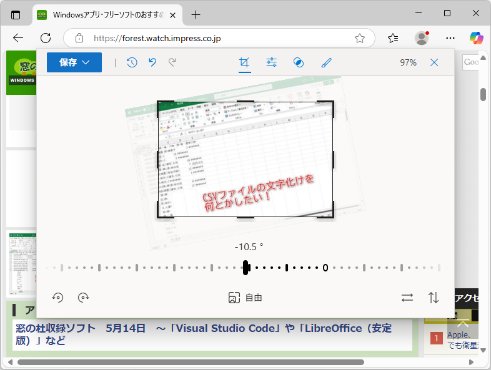Image resolution: width=491 pixels, height=370 pixels.
Task: Click the 97% zoom level
Action: [x=408, y=62]
